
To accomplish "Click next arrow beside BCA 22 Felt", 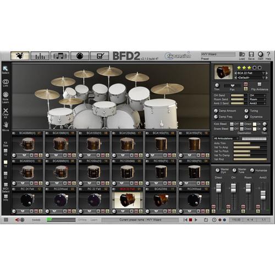I will (267, 73).
